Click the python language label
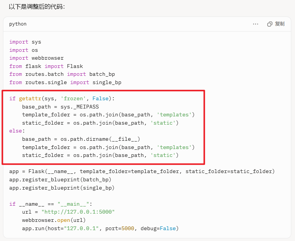 click(x=18, y=24)
